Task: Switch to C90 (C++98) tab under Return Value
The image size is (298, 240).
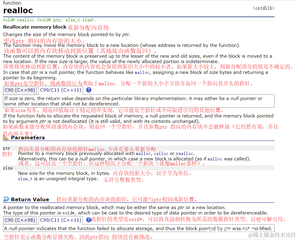Action: point(20,220)
